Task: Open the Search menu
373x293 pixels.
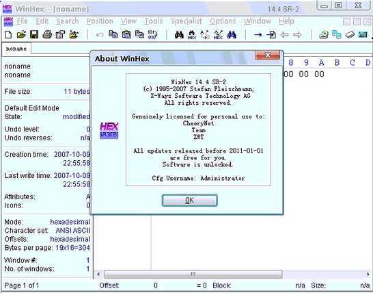Action: (68, 21)
